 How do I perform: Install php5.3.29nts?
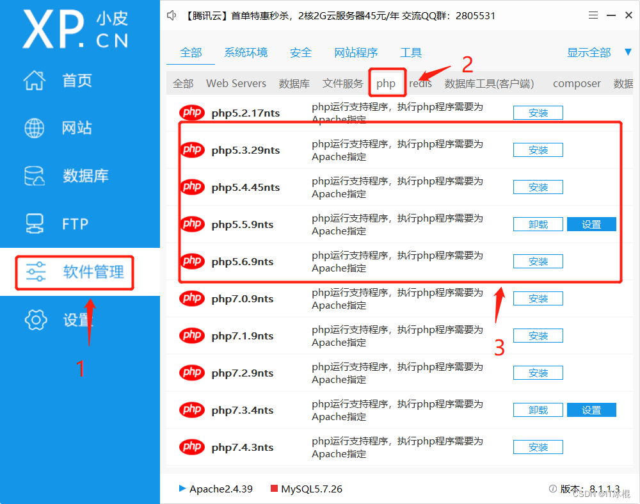[x=538, y=150]
